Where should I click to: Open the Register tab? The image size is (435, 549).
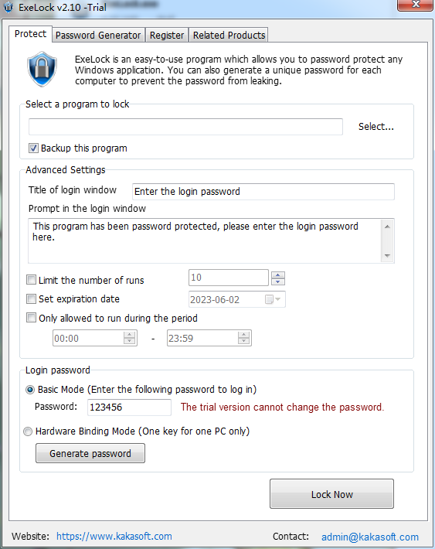tap(167, 35)
